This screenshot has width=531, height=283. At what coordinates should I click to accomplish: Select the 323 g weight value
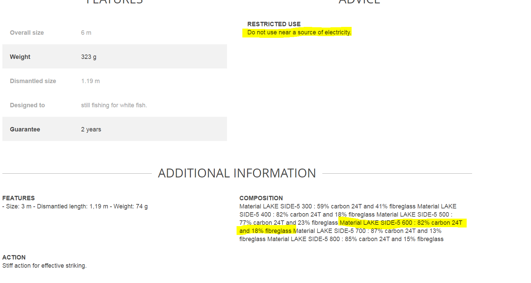(x=88, y=57)
